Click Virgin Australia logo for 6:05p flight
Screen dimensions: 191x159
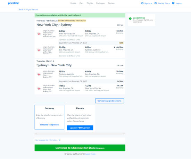coord(39,34)
